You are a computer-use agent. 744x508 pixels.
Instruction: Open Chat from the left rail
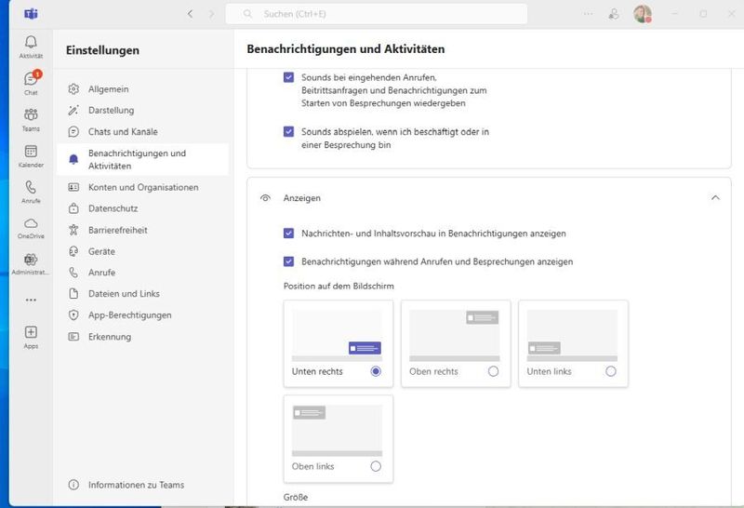point(31,81)
